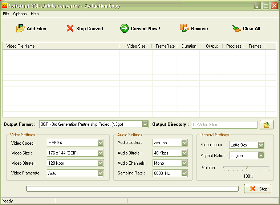Expand the Video Framerate dropdown
This screenshot has height=205, width=280.
[101, 173]
